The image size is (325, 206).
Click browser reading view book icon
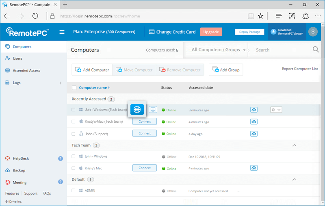pos(251,16)
